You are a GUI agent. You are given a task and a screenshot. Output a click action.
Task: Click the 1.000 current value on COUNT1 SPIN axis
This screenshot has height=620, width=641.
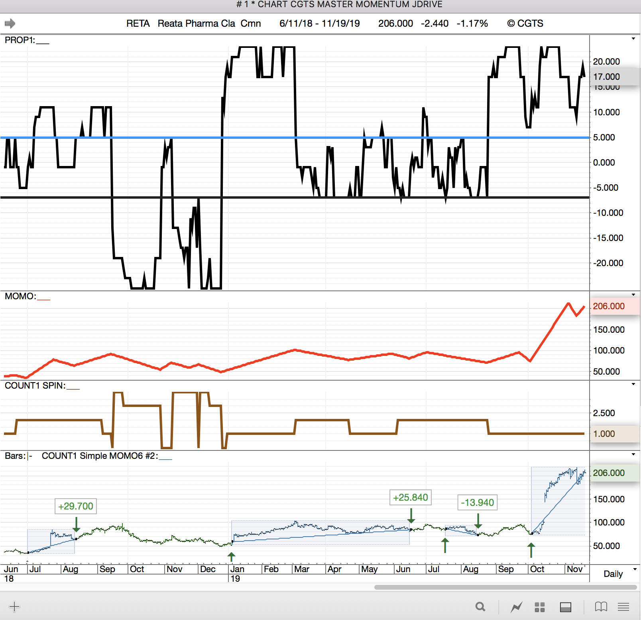coord(604,434)
